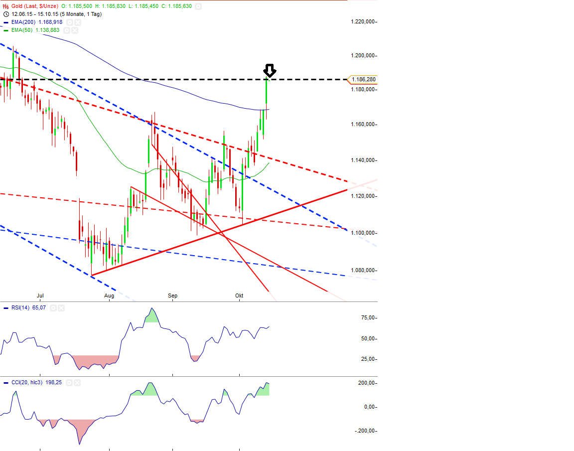Toggle the RSI(14) blue line marker
The width and height of the screenshot is (574, 451).
pos(6,307)
